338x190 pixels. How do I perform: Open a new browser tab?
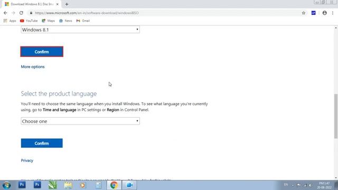tap(67, 4)
